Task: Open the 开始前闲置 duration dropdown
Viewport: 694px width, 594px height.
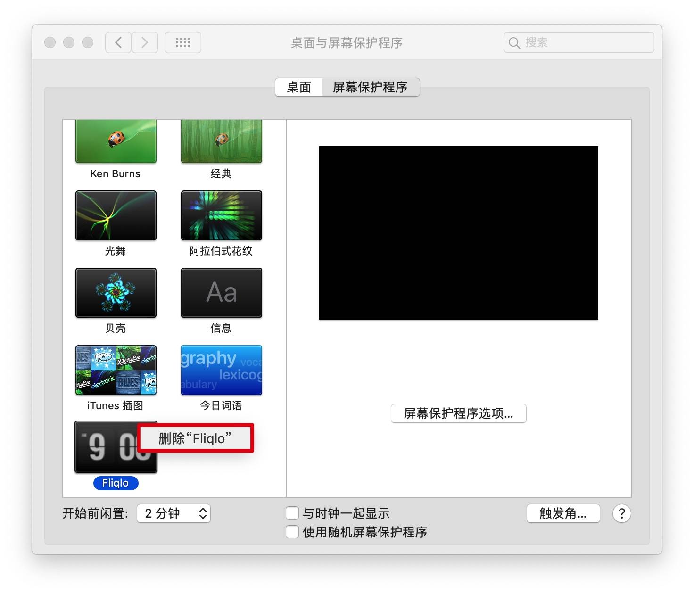Action: coord(173,513)
